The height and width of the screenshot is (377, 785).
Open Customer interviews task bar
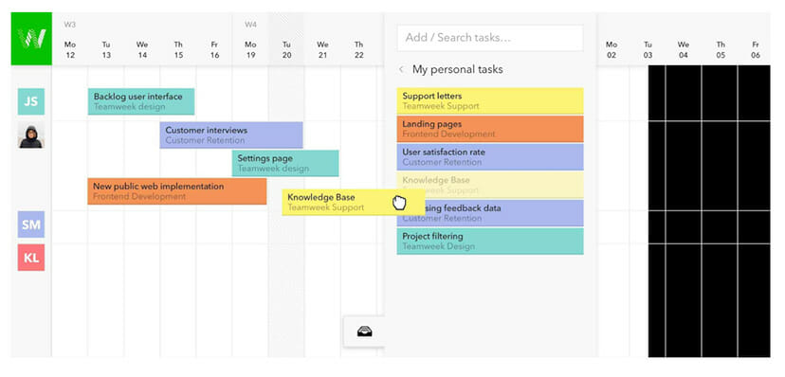tap(231, 135)
